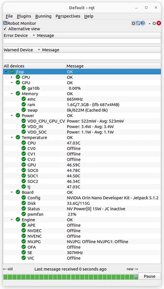This screenshot has height=289, width=164.
Task: Close Robot Monitor with red X icon
Action: [159, 23]
